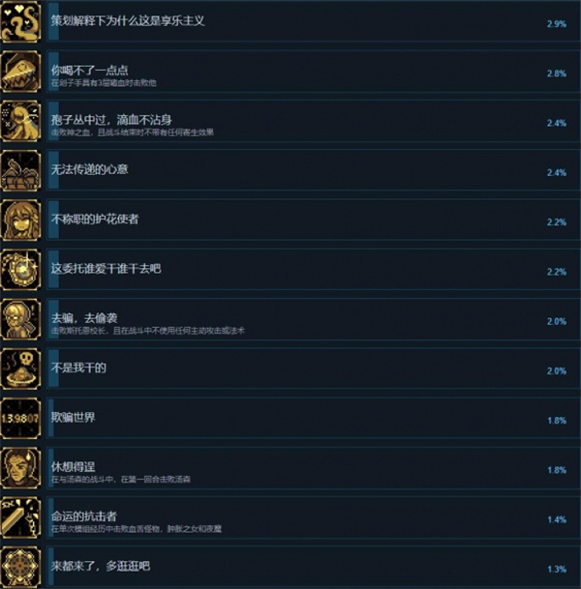Screen dimensions: 581x589
Task: Click the icon for 无法传递的心意
Action: pyautogui.click(x=20, y=170)
